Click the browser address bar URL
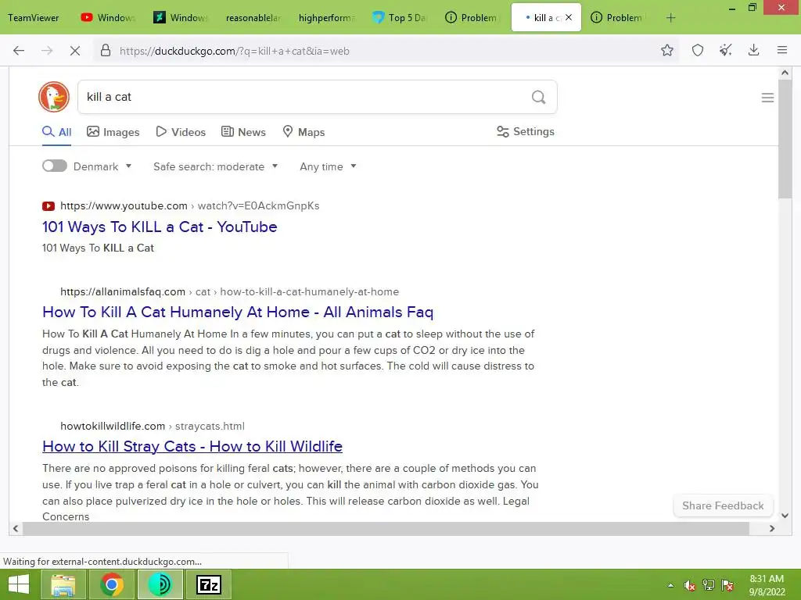Viewport: 801px width, 600px height. pyautogui.click(x=235, y=51)
